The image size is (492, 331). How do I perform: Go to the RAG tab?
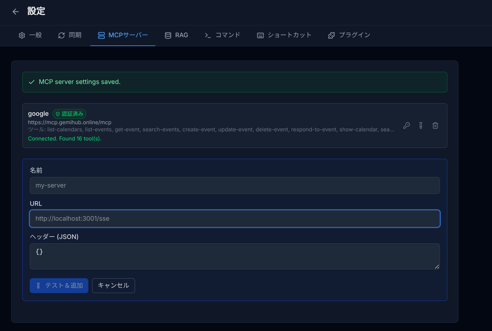point(176,35)
